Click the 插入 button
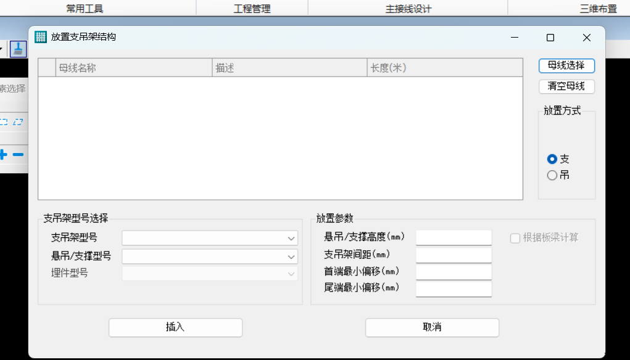The image size is (630, 360). pyautogui.click(x=176, y=327)
